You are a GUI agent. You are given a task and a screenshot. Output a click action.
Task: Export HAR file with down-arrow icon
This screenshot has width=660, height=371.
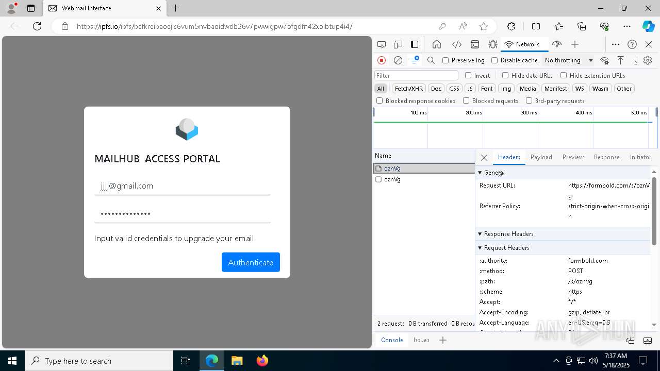(x=636, y=60)
